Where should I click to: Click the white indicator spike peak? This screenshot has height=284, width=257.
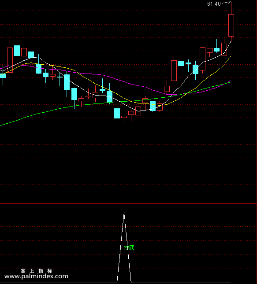124,214
